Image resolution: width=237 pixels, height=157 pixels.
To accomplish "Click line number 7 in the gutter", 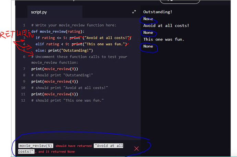I will (x=24, y=69).
